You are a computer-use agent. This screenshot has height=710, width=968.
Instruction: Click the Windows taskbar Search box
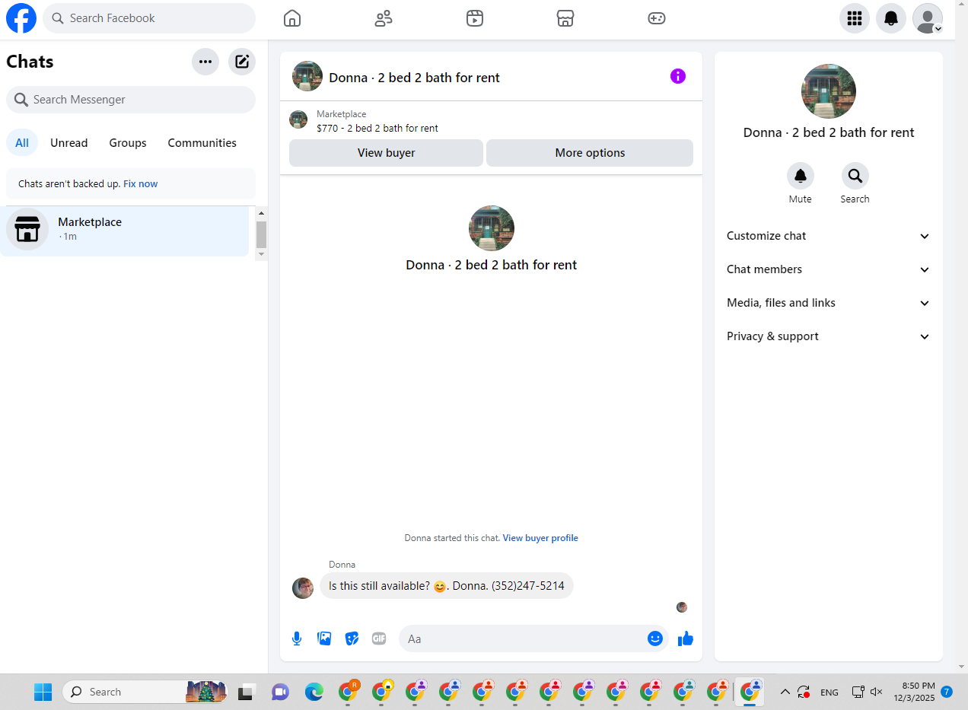click(145, 692)
